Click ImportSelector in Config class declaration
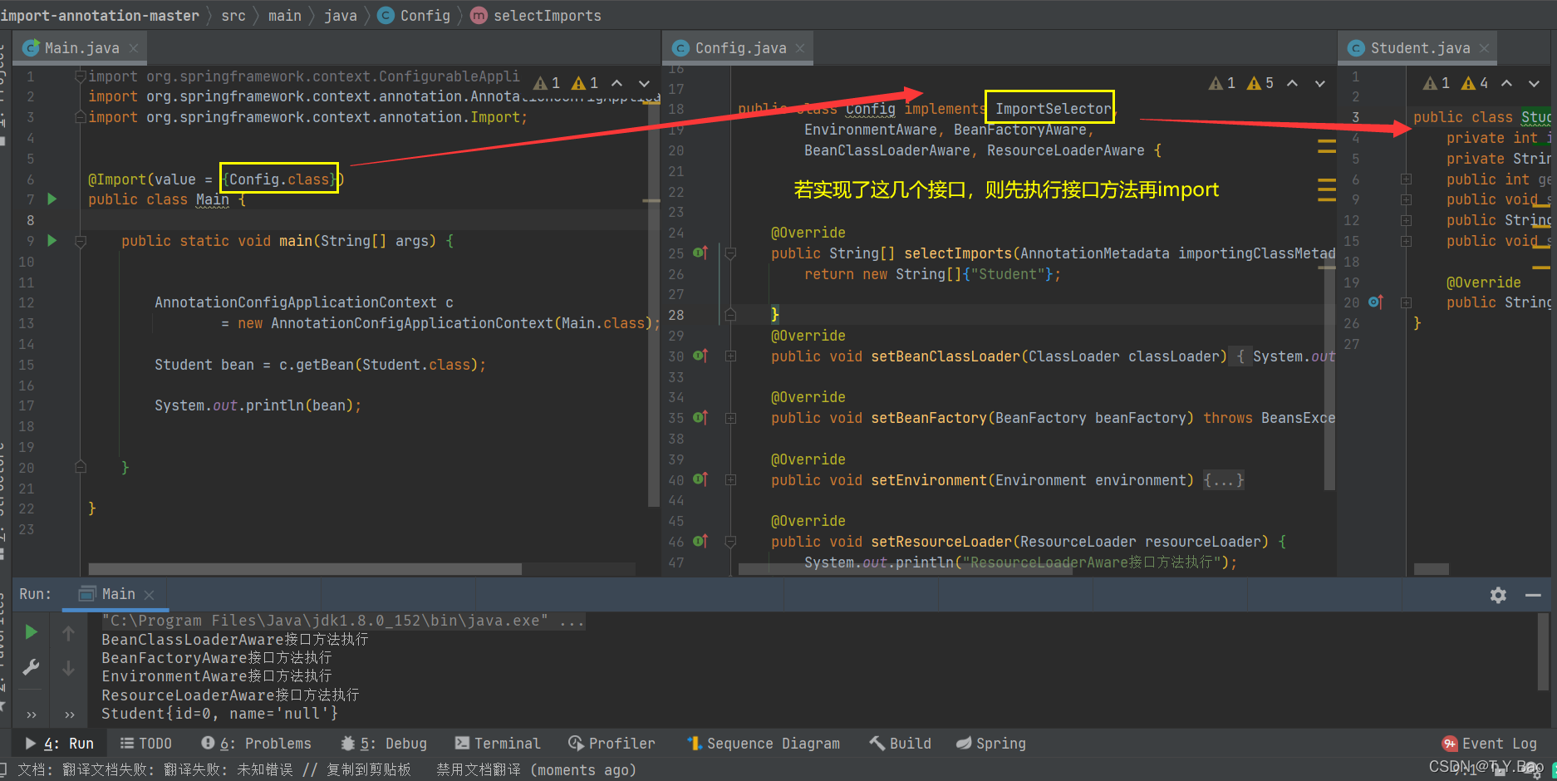The height and width of the screenshot is (781, 1557). tap(1053, 109)
